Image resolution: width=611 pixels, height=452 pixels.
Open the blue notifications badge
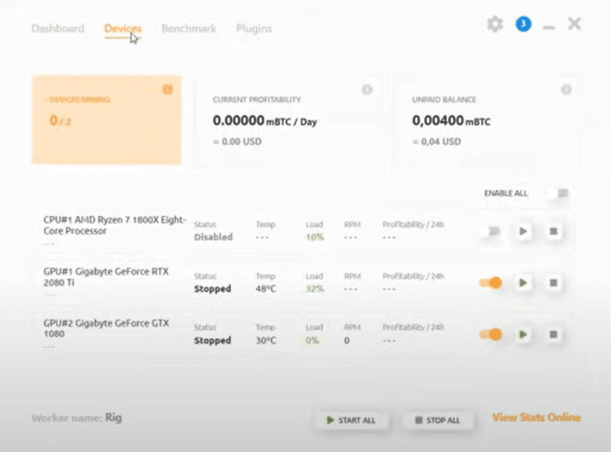point(523,24)
